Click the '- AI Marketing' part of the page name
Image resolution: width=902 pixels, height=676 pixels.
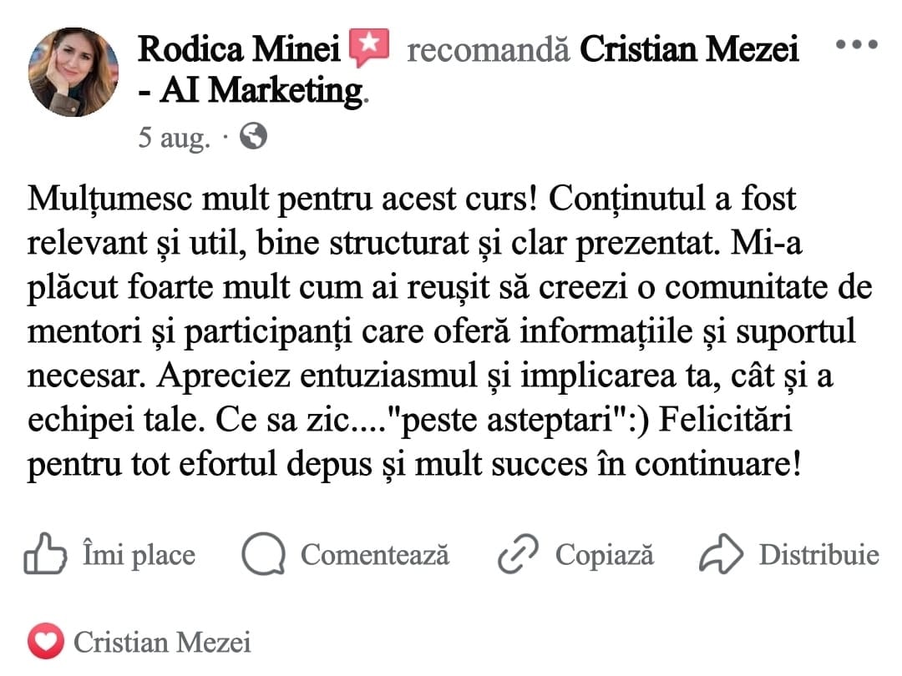tap(251, 91)
